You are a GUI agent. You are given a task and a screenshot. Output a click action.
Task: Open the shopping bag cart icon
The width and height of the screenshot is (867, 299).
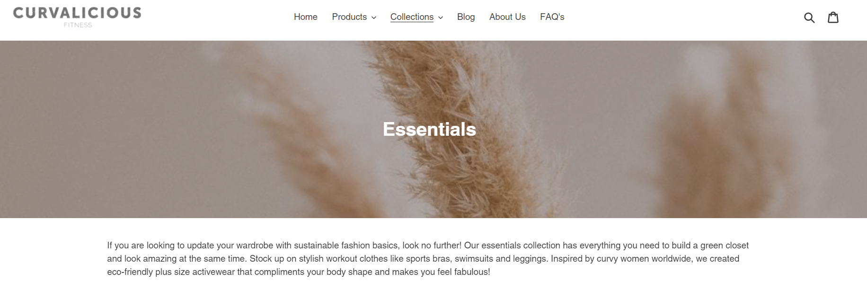[x=833, y=17]
